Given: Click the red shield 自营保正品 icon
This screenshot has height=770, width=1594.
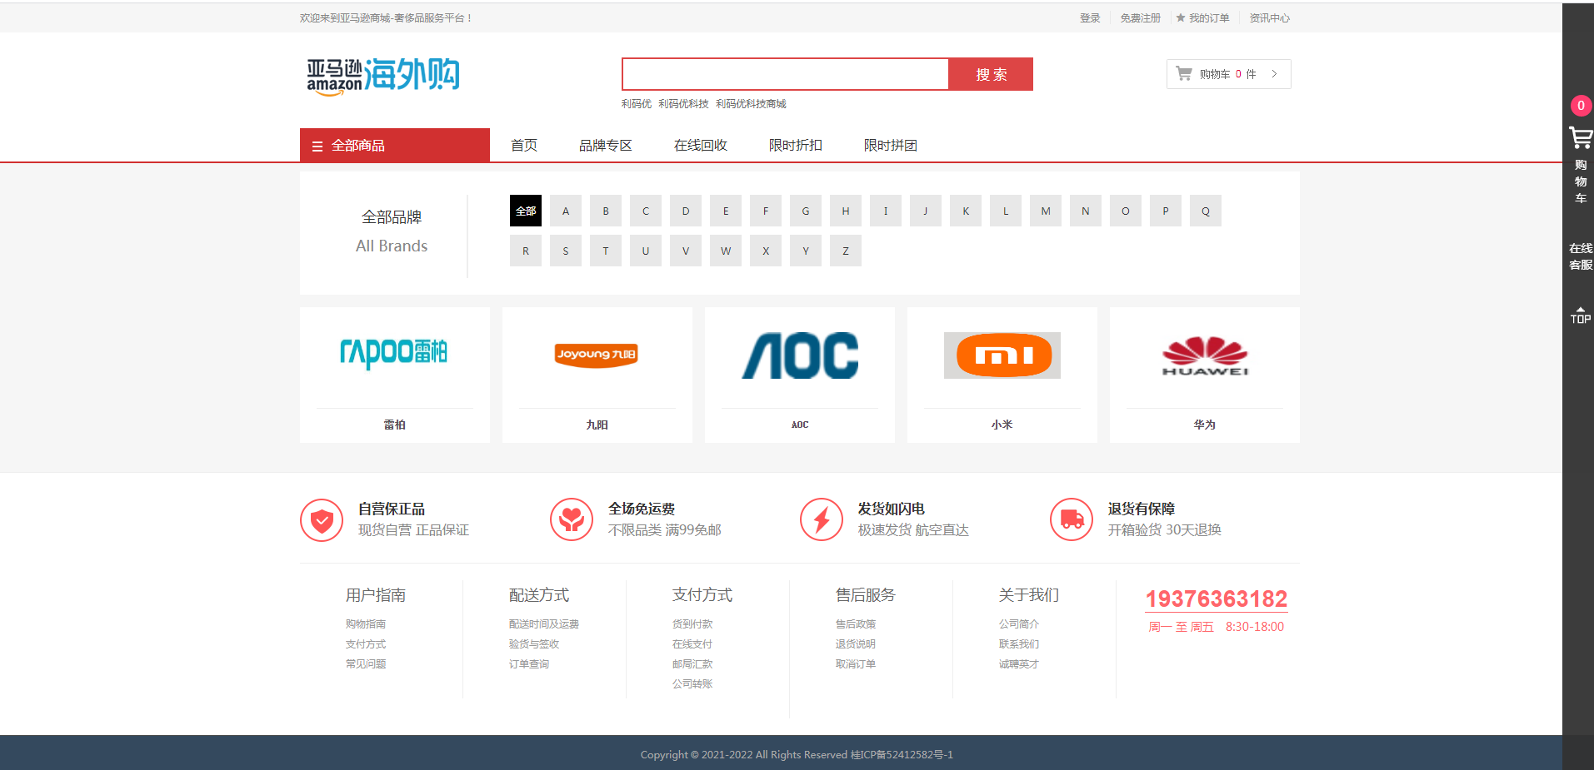Looking at the screenshot, I should point(322,520).
